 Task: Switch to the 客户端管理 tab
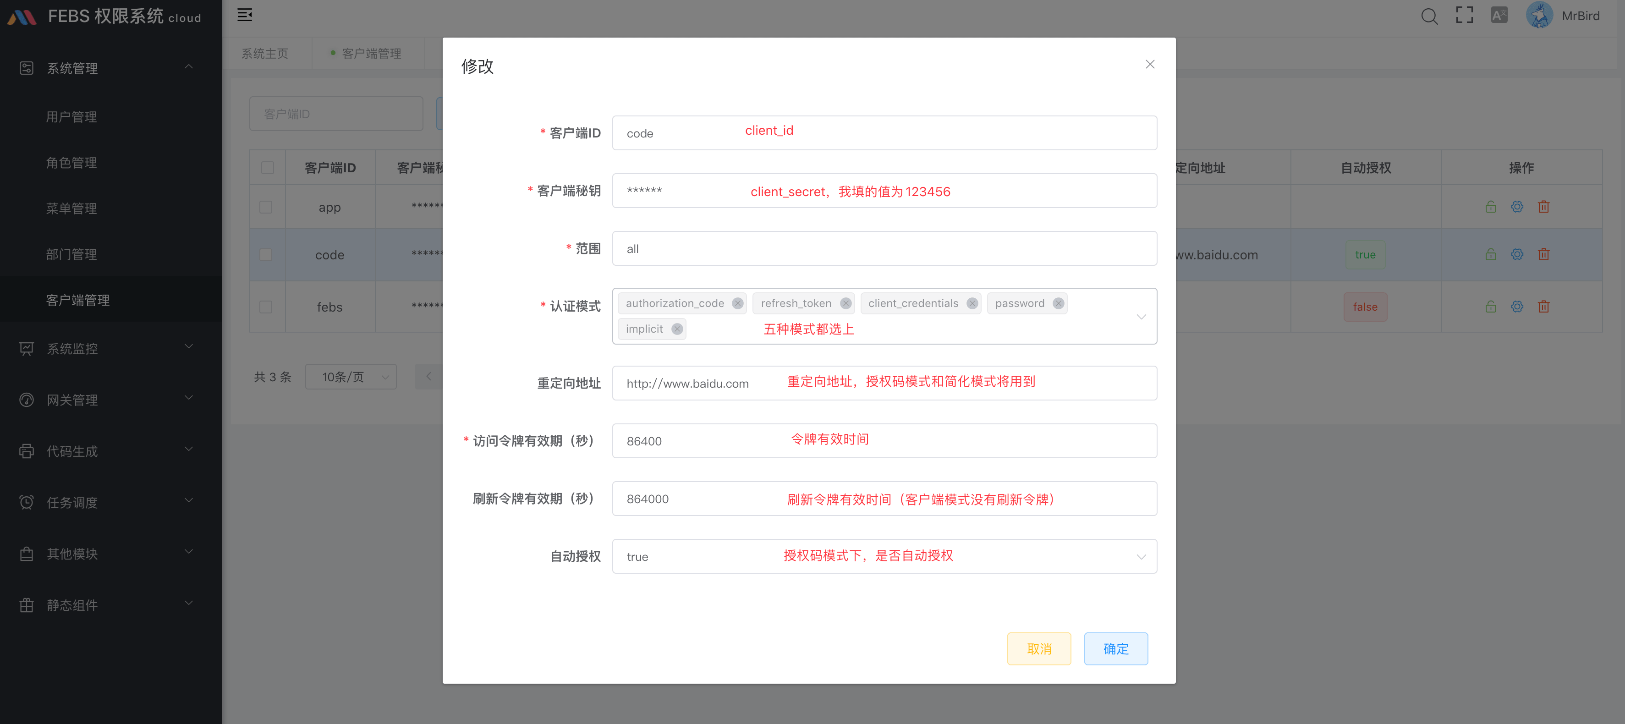point(368,54)
